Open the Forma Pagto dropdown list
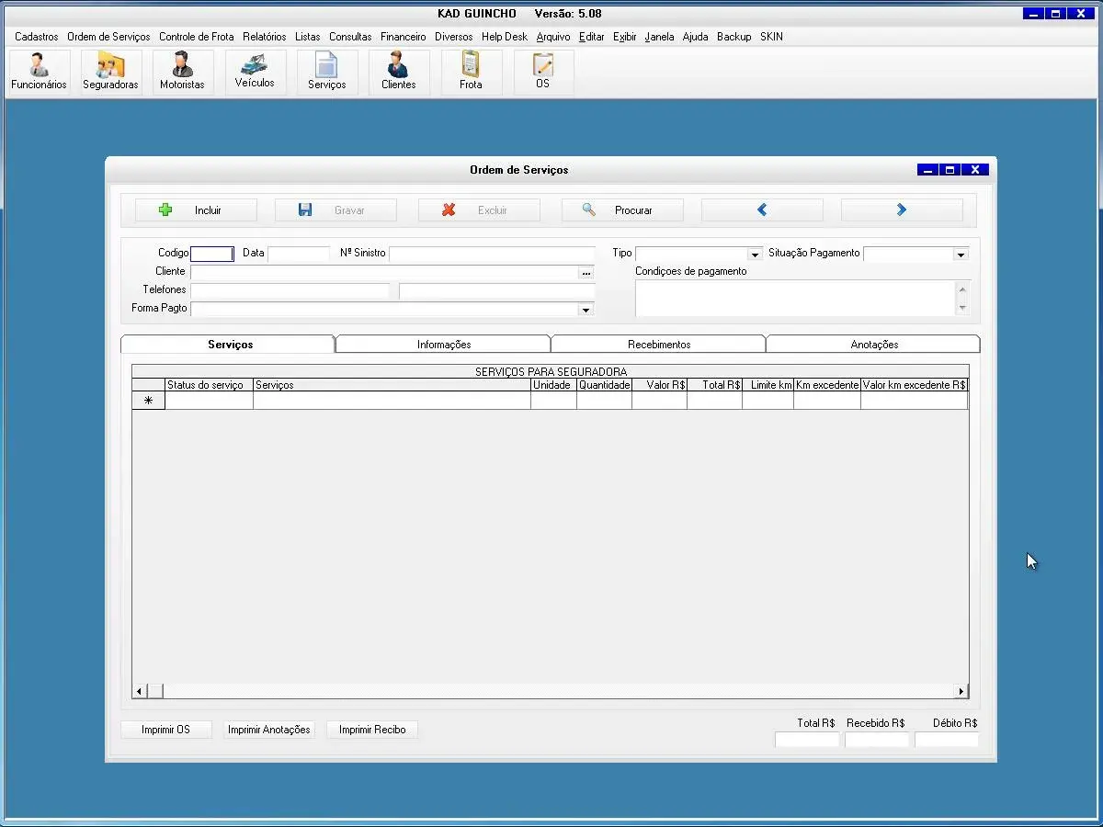 click(x=586, y=310)
